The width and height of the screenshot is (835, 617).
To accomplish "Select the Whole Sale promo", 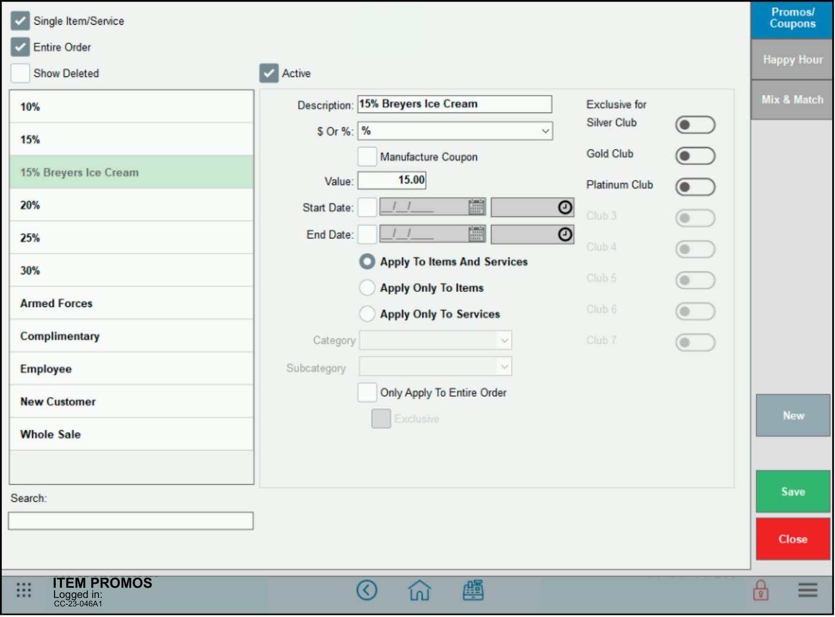I will 131,434.
